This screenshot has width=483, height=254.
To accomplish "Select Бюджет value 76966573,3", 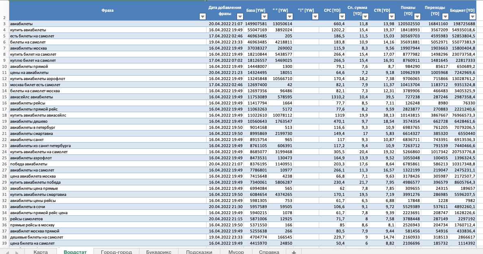I will click(463, 115).
